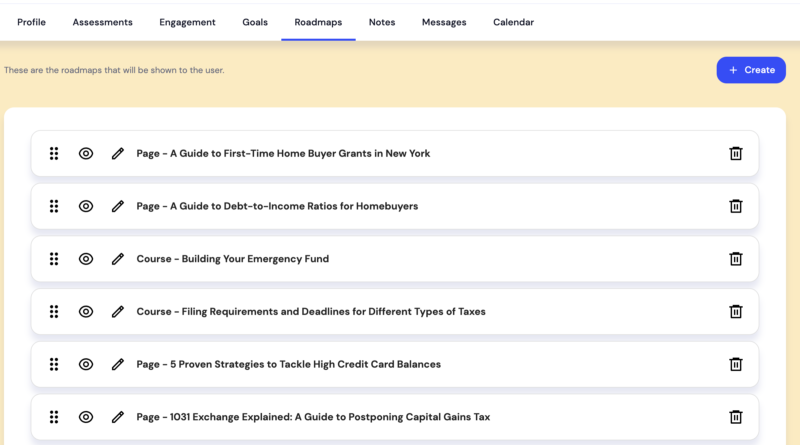Show preview of the Filing Requirements course
The width and height of the screenshot is (800, 445).
tap(86, 312)
